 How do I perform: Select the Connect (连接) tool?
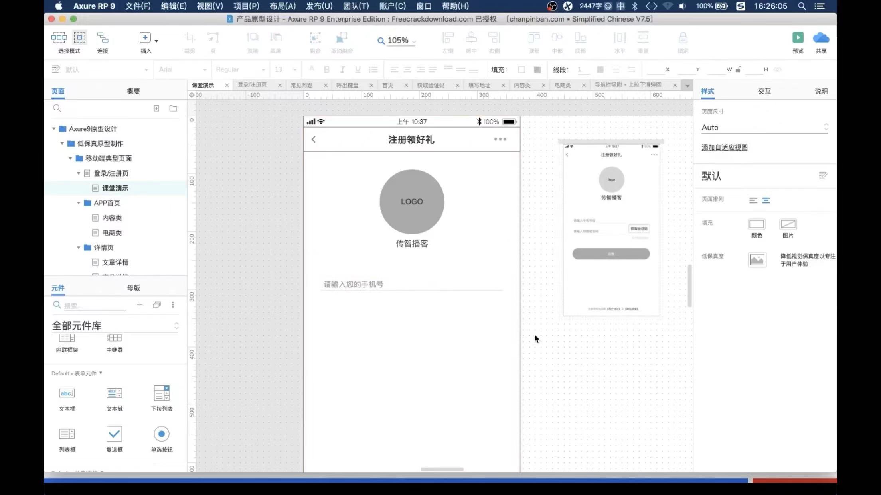[x=103, y=38]
